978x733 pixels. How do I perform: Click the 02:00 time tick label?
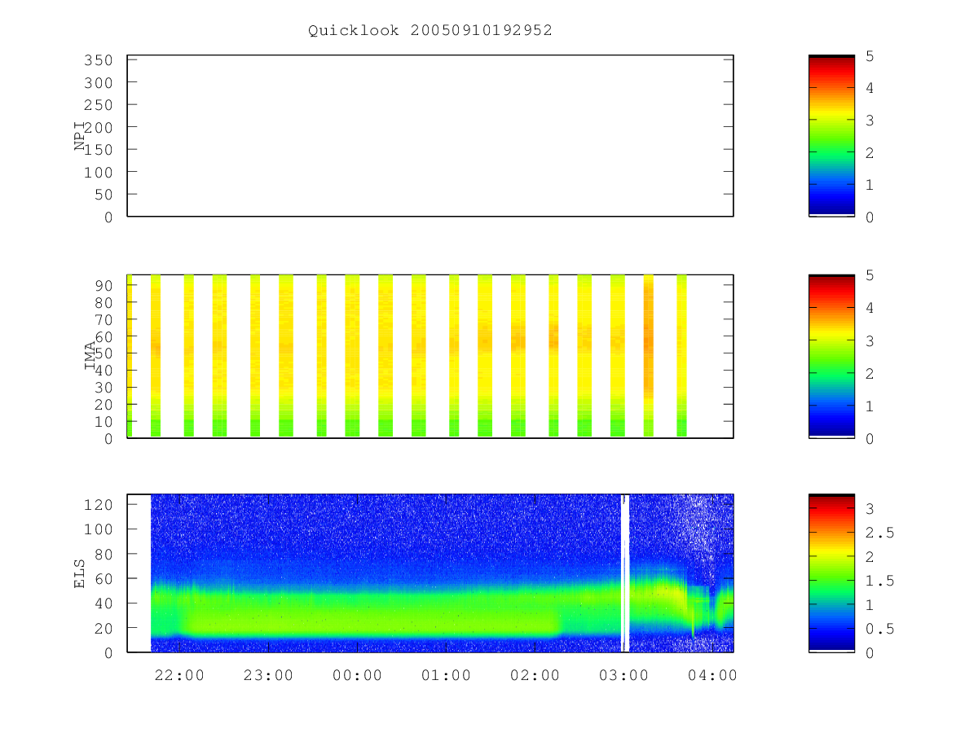[x=535, y=675]
